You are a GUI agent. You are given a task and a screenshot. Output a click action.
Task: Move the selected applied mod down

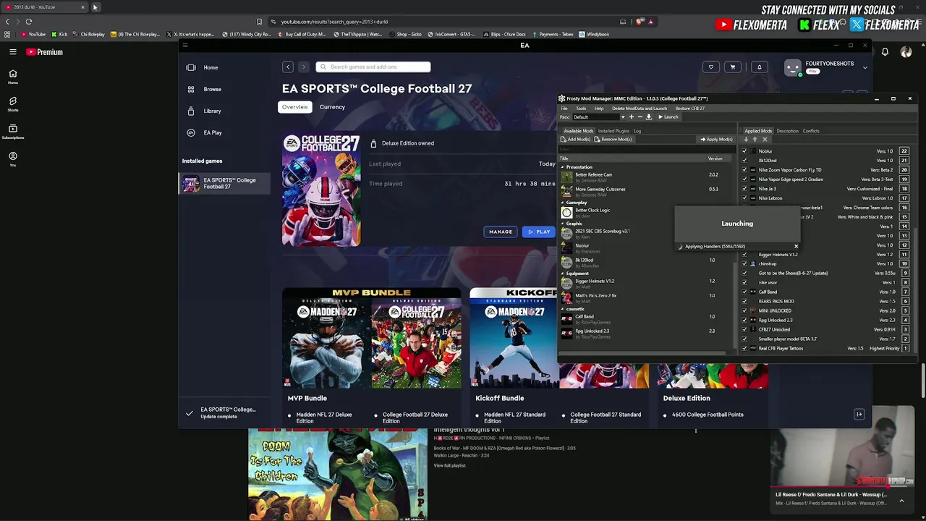point(746,139)
